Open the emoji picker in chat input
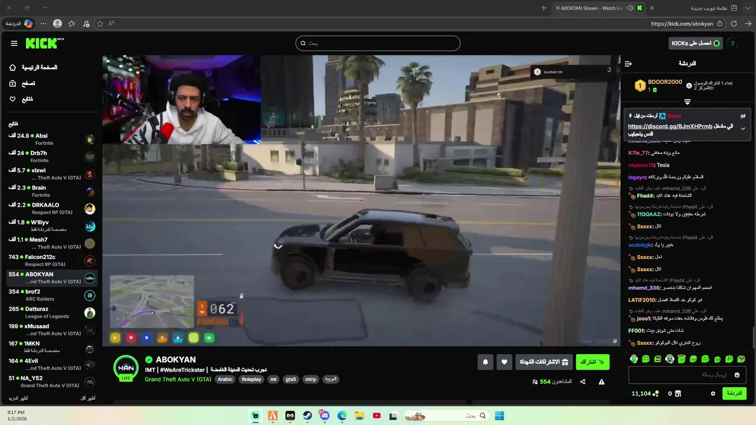756x425 pixels. click(737, 375)
